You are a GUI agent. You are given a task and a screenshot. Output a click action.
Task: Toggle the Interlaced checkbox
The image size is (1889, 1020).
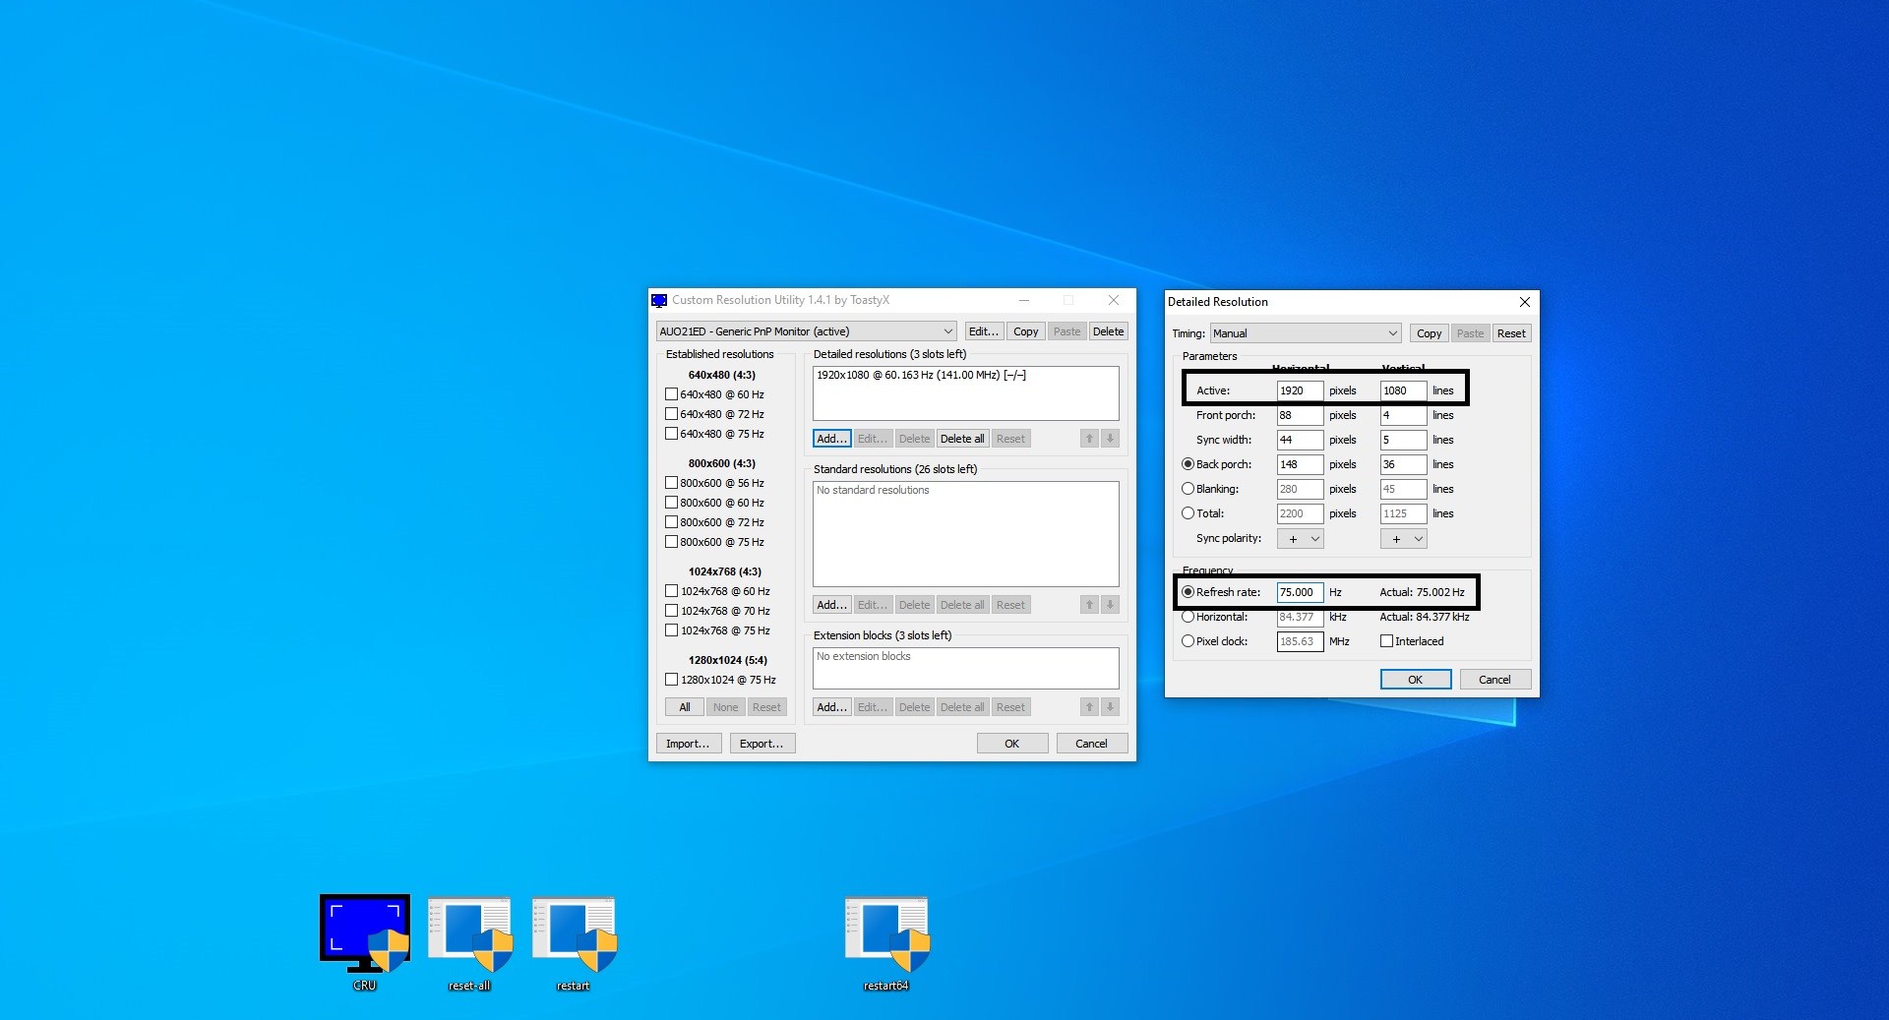(x=1386, y=641)
